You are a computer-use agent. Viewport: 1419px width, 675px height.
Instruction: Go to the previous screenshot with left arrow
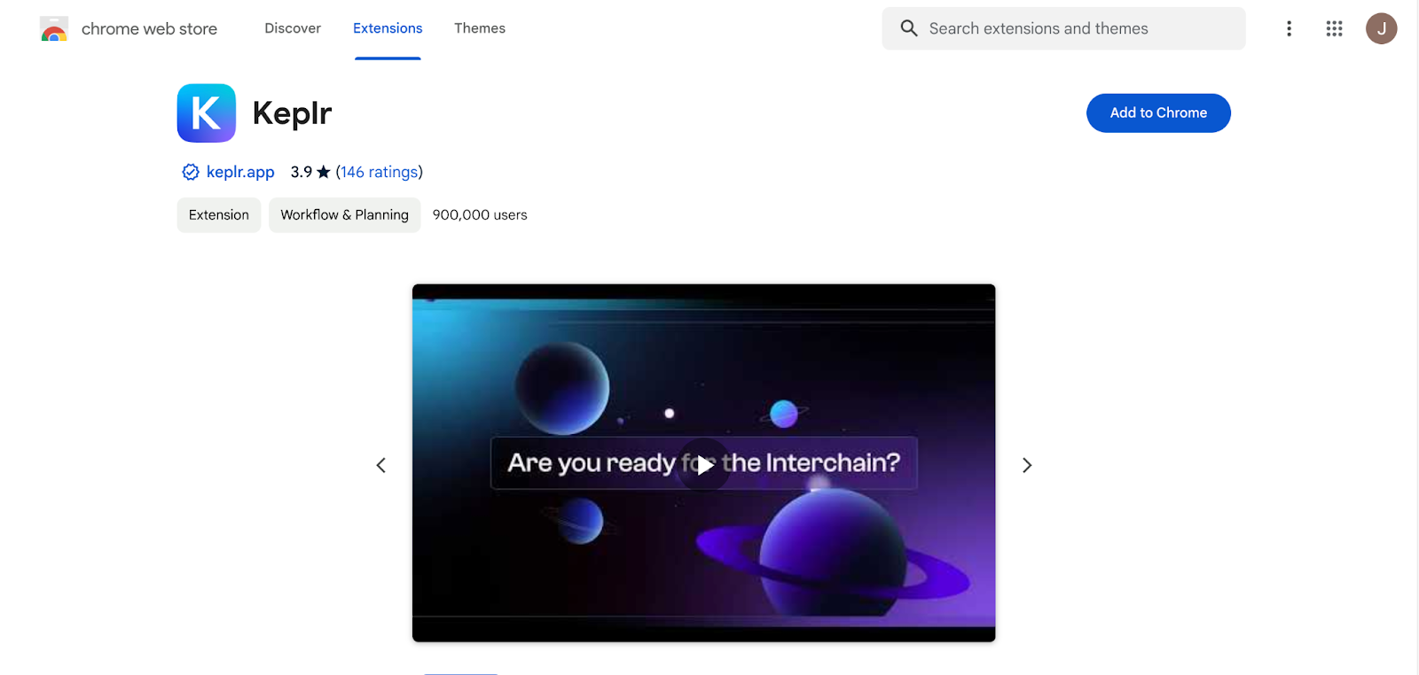(381, 465)
